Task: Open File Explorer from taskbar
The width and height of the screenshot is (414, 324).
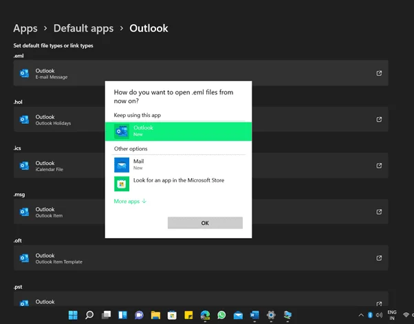Action: tap(155, 315)
